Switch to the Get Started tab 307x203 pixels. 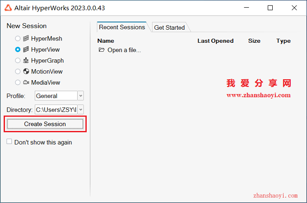(169, 27)
